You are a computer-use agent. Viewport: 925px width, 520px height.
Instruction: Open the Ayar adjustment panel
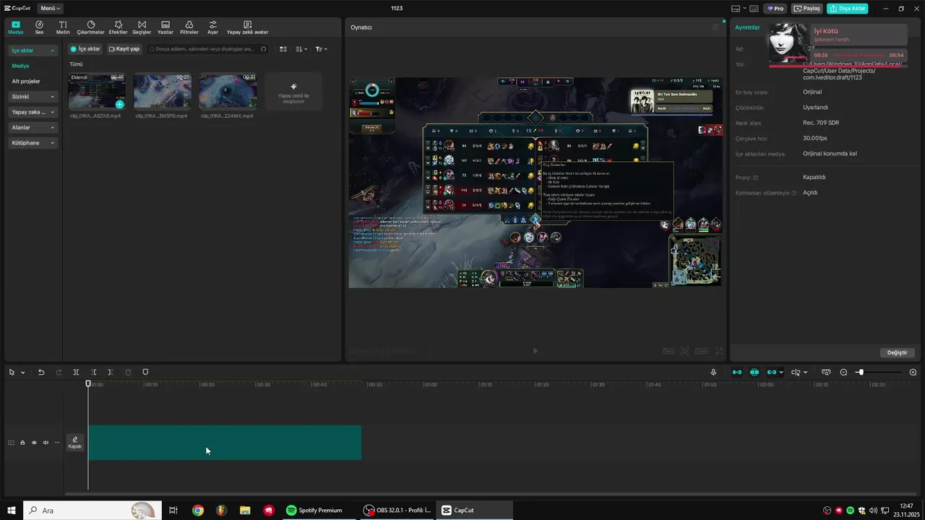[212, 27]
